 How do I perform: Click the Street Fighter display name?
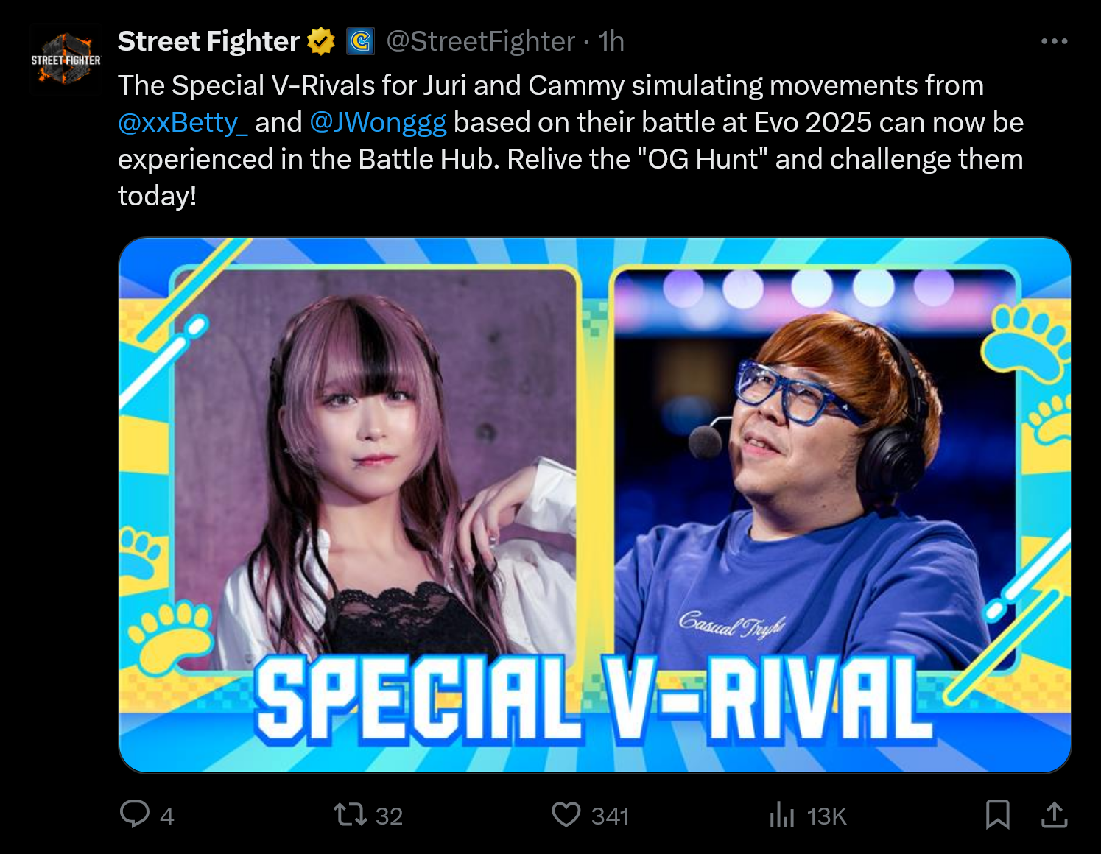[208, 41]
